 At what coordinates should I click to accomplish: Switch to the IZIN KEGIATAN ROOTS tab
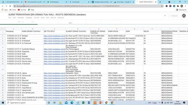tap(12, 2)
